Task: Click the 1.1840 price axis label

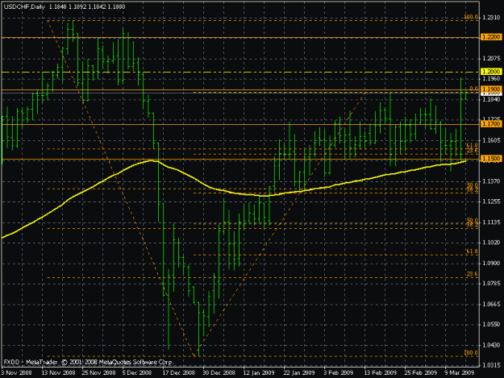Action: (491, 100)
